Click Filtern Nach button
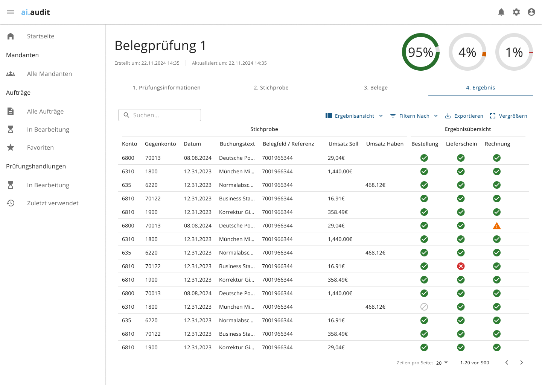The width and height of the screenshot is (542, 385). pyautogui.click(x=414, y=116)
